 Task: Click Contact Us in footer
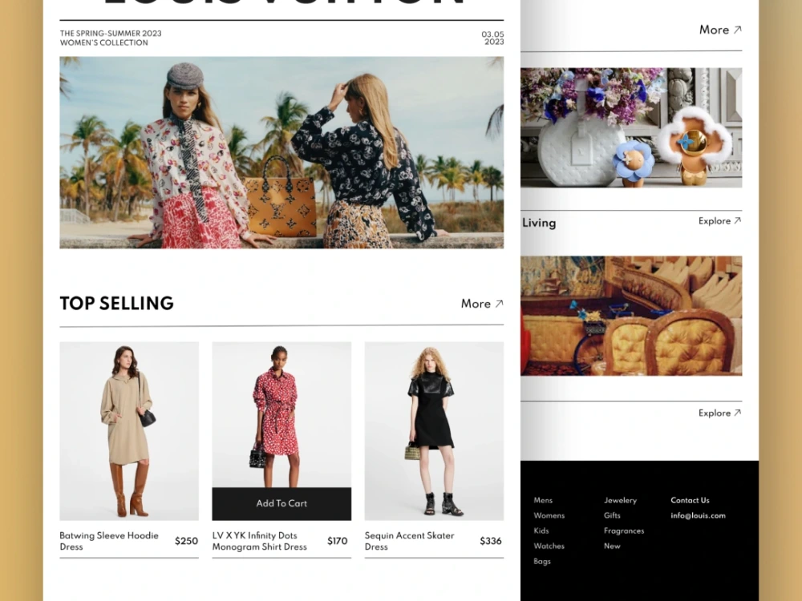tap(690, 500)
